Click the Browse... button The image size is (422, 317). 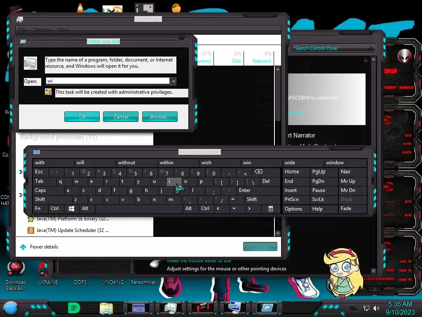pyautogui.click(x=159, y=117)
